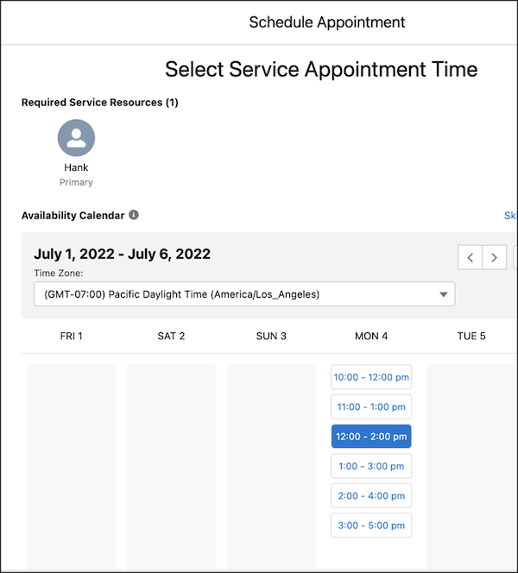
Task: Click the July 1 - July 6 date range
Action: point(122,254)
